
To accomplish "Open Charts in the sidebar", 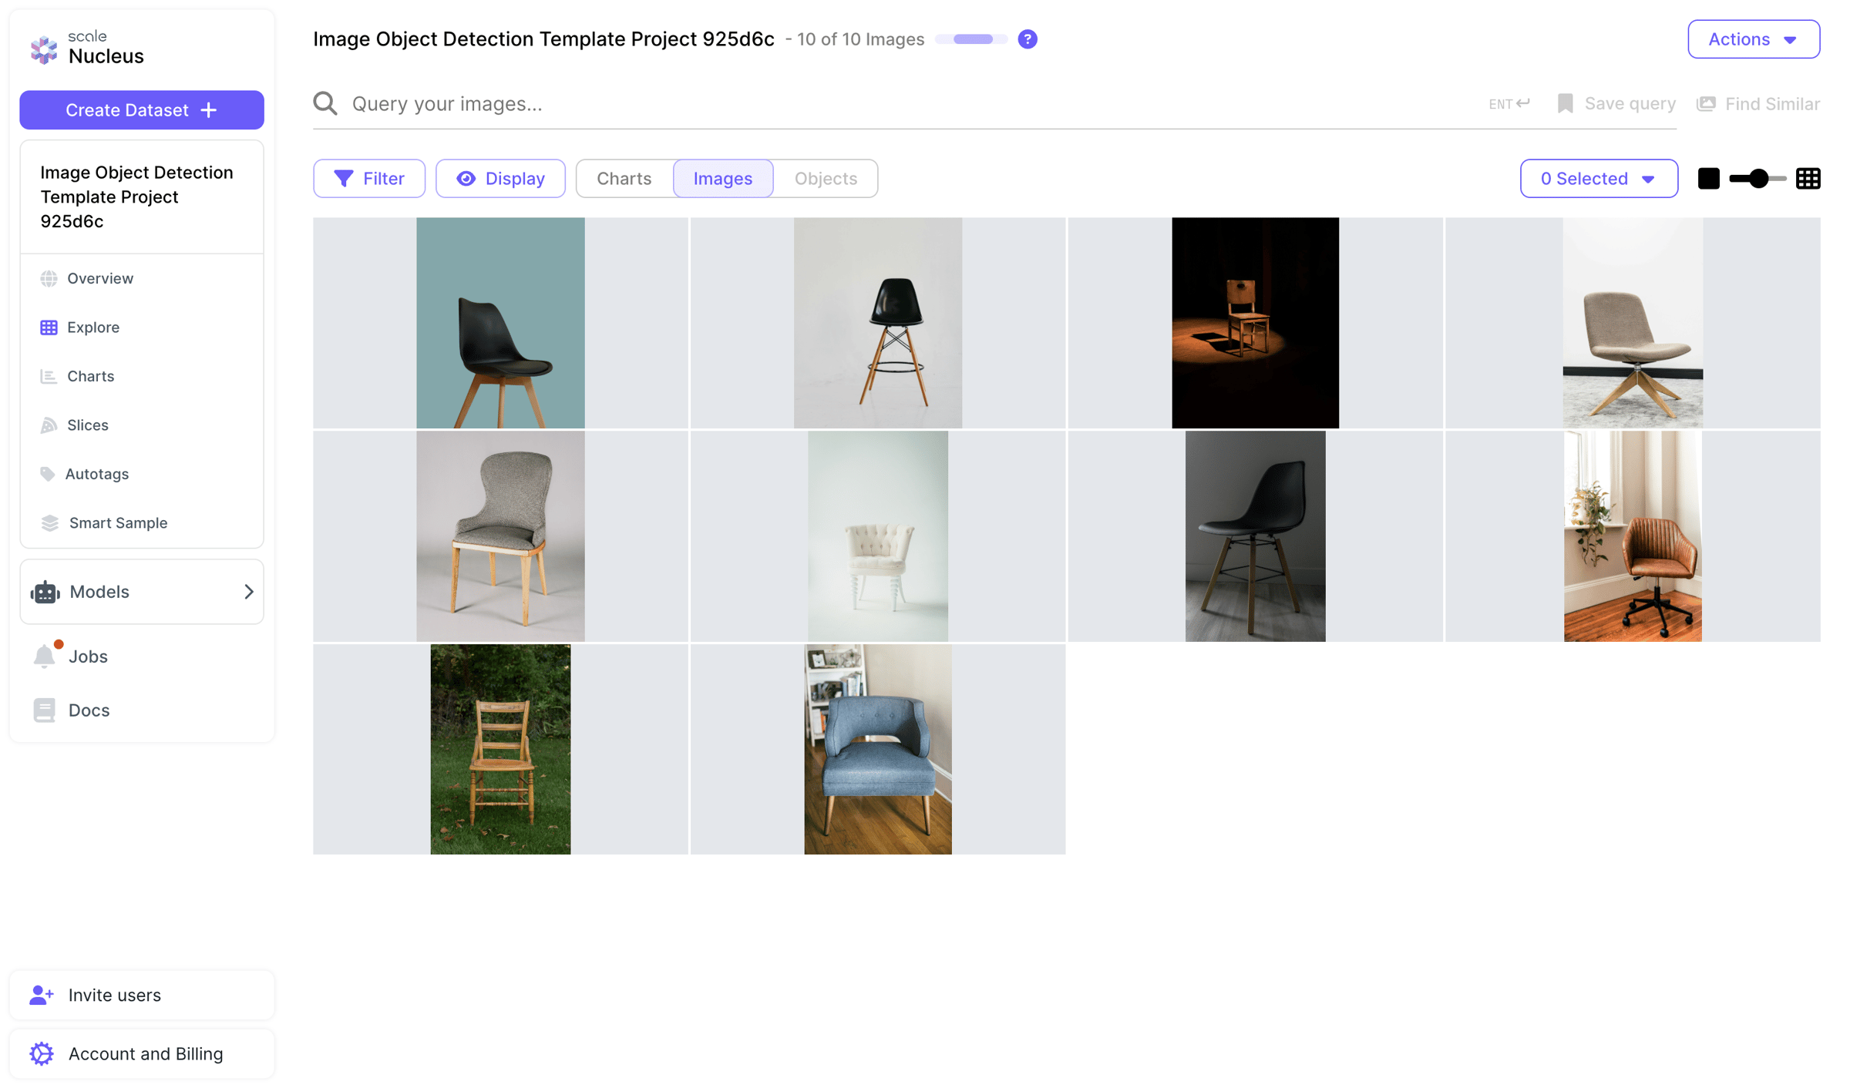I will (91, 376).
